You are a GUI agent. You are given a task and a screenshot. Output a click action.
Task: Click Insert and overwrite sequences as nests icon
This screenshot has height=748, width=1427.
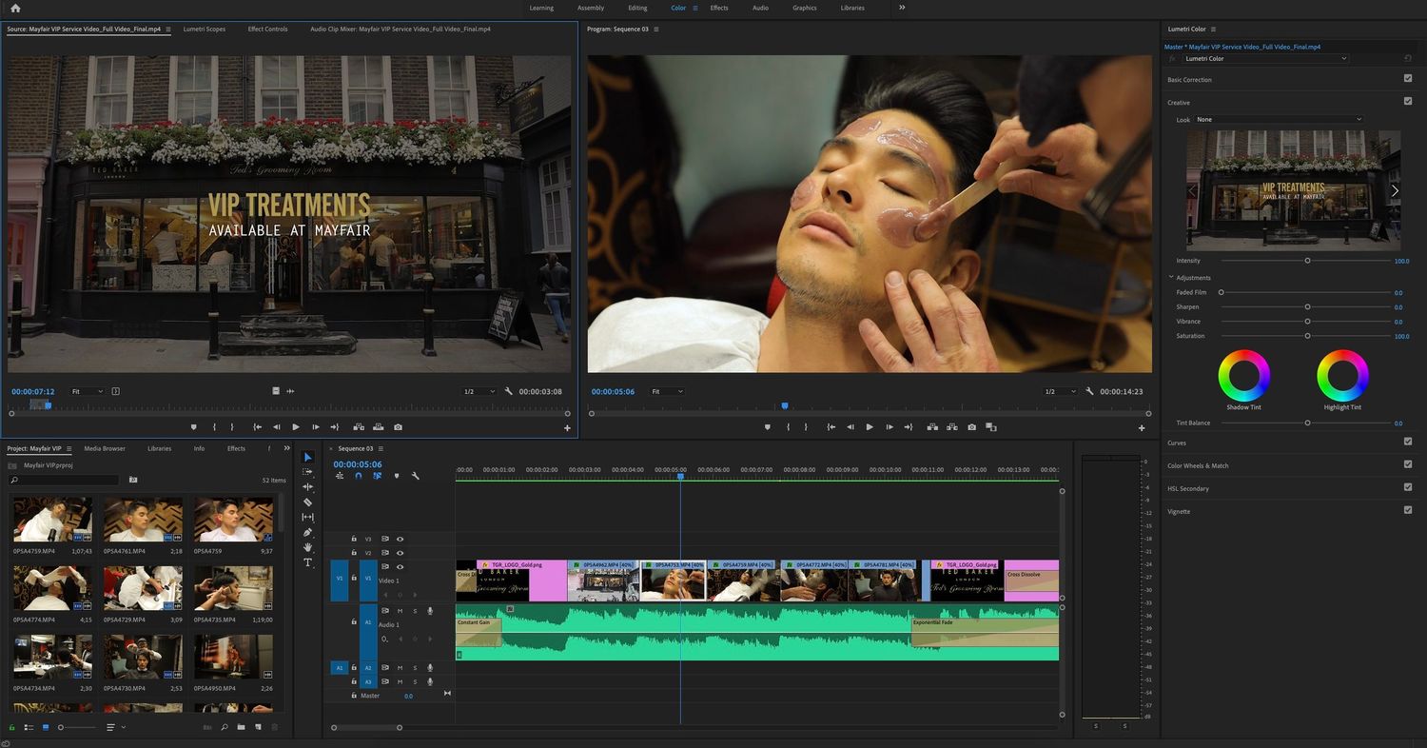(340, 476)
